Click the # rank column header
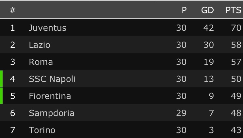243x138 pixels. click(13, 10)
